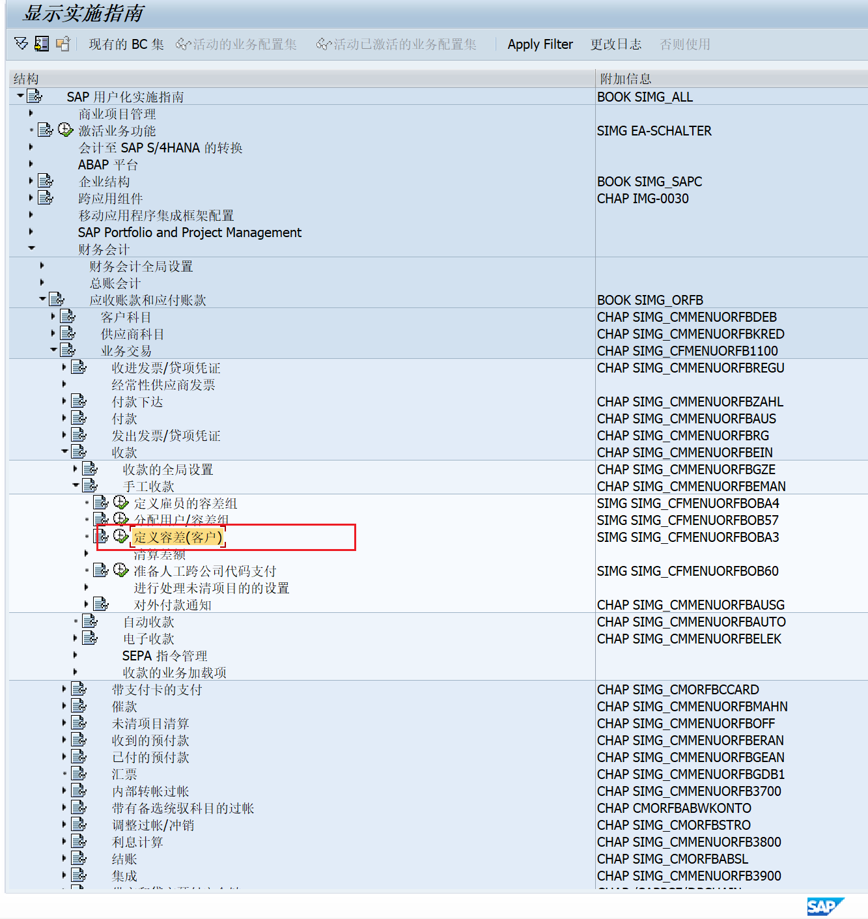Select the 带有备选统驭科目的过帐 tree entry
Image resolution: width=868 pixels, height=919 pixels.
tap(183, 808)
